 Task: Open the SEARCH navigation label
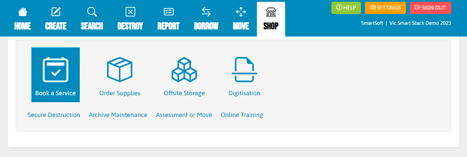(x=92, y=26)
